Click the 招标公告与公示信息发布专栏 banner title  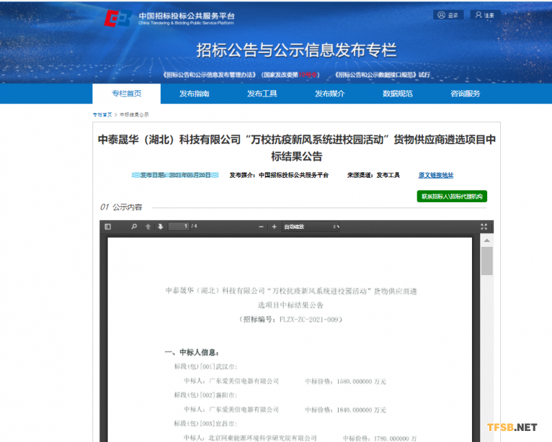coord(297,50)
